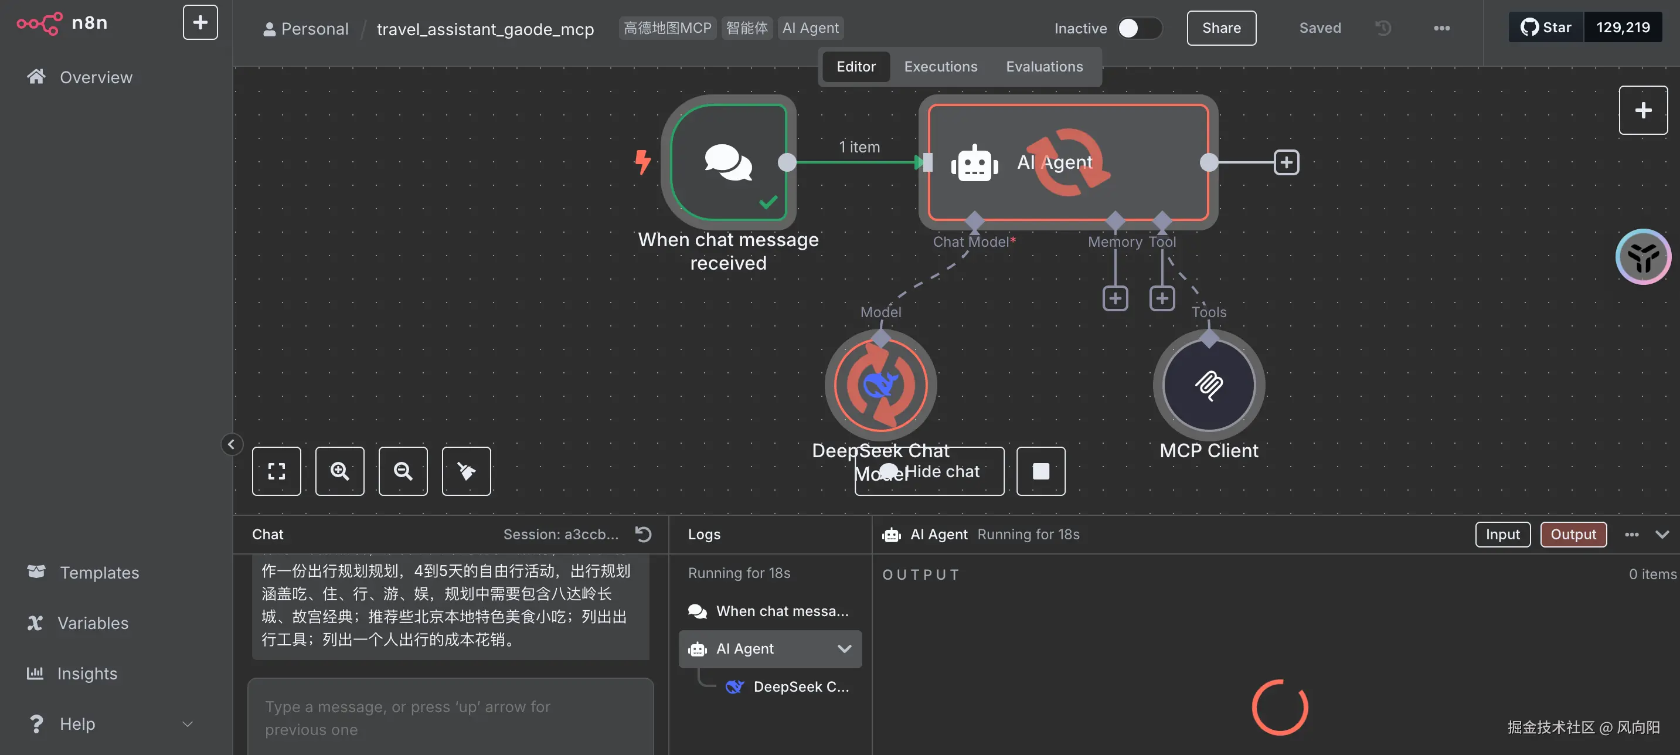Click the fit-to-view canvas icon
This screenshot has width=1680, height=755.
277,471
